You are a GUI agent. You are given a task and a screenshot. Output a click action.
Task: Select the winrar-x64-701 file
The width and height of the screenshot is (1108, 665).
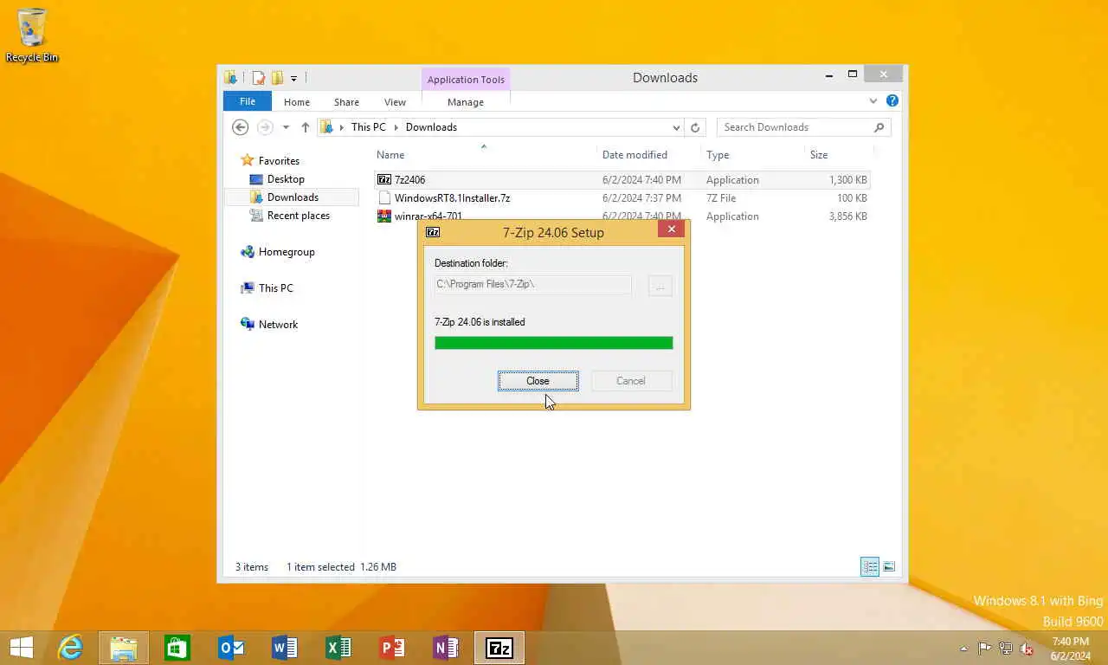(x=622, y=216)
